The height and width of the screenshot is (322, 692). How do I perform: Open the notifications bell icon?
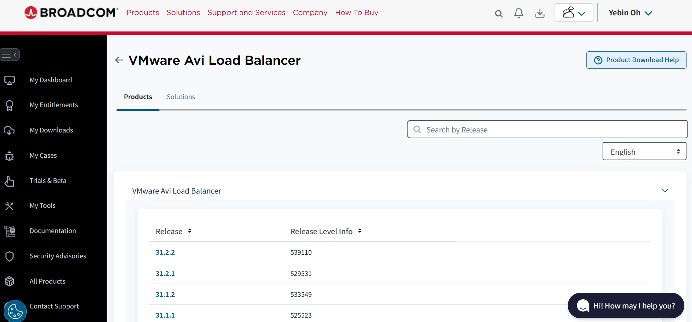click(x=519, y=13)
